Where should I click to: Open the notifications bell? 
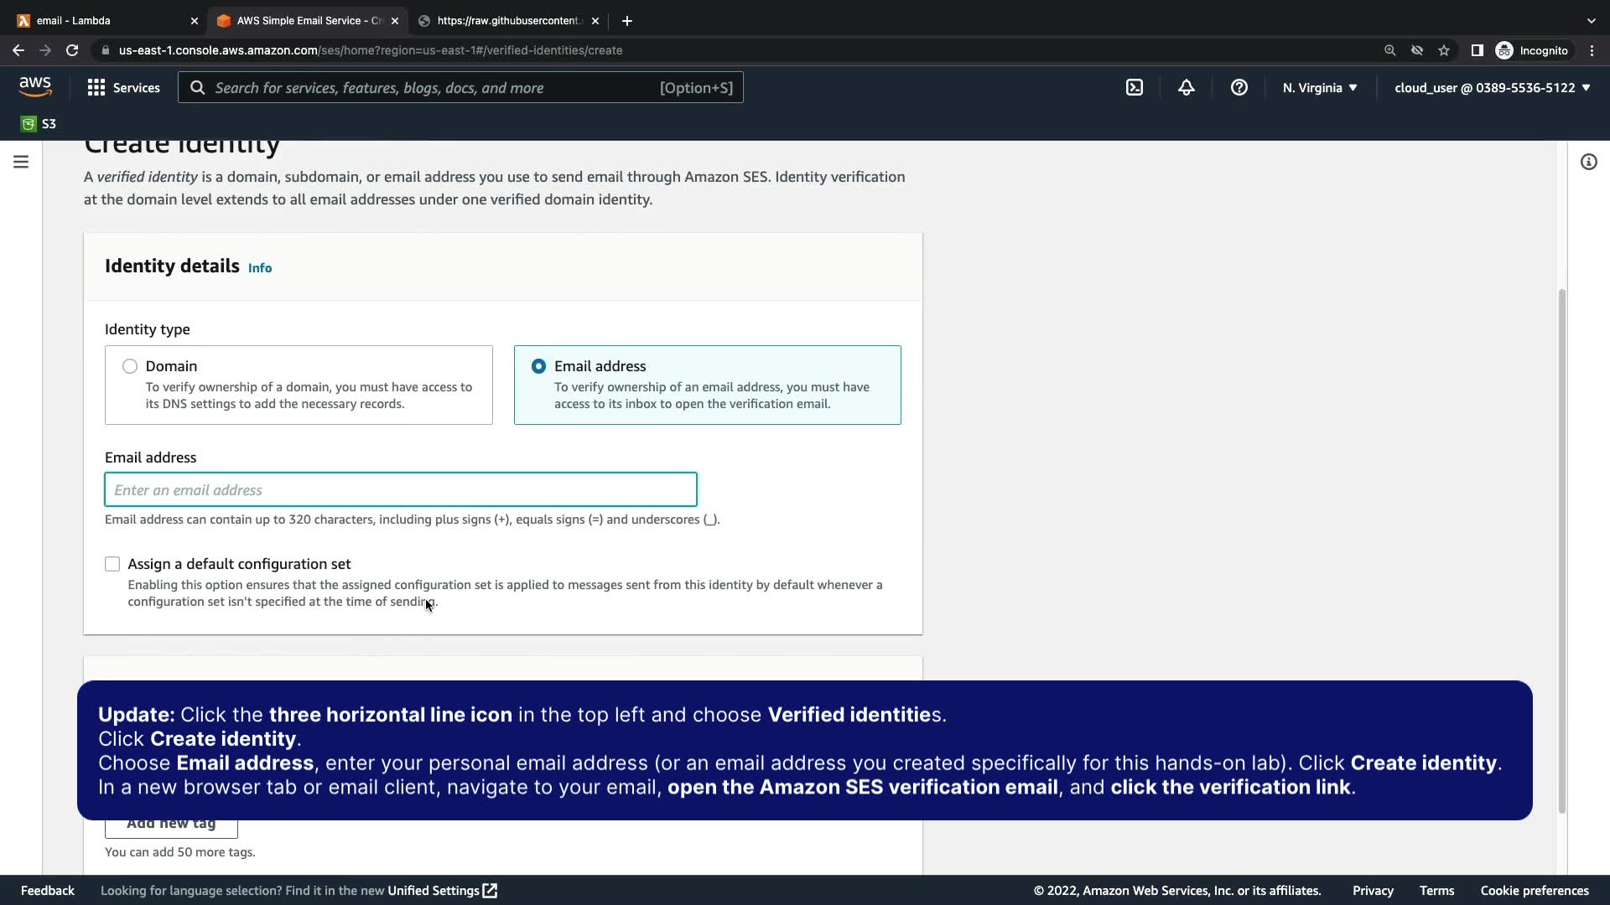[1186, 87]
